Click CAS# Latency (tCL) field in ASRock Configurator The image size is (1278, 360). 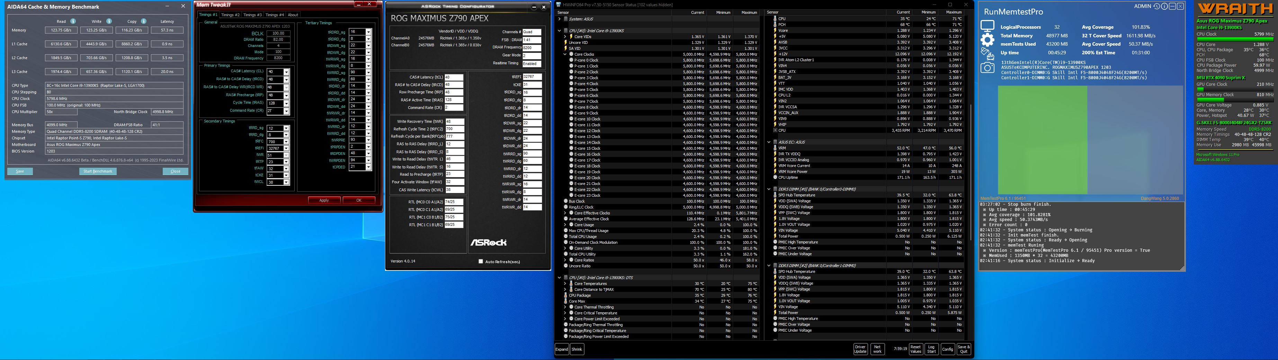pos(454,77)
